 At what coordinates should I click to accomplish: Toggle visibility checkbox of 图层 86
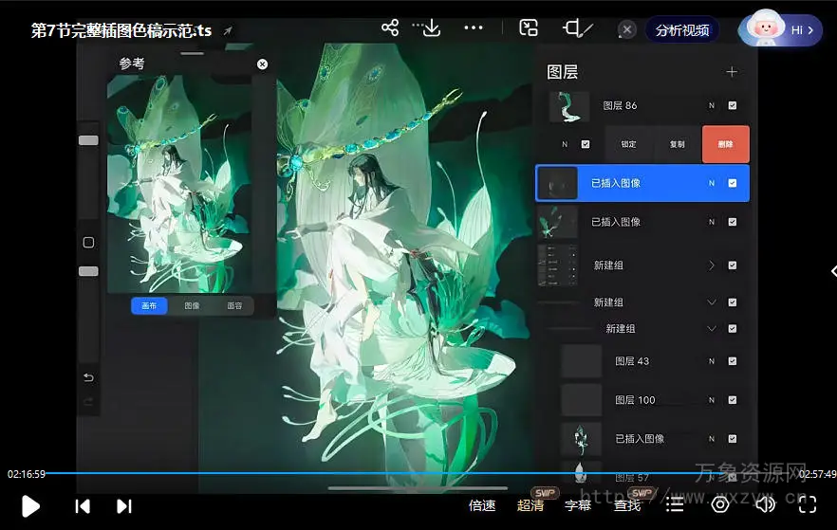pos(732,106)
